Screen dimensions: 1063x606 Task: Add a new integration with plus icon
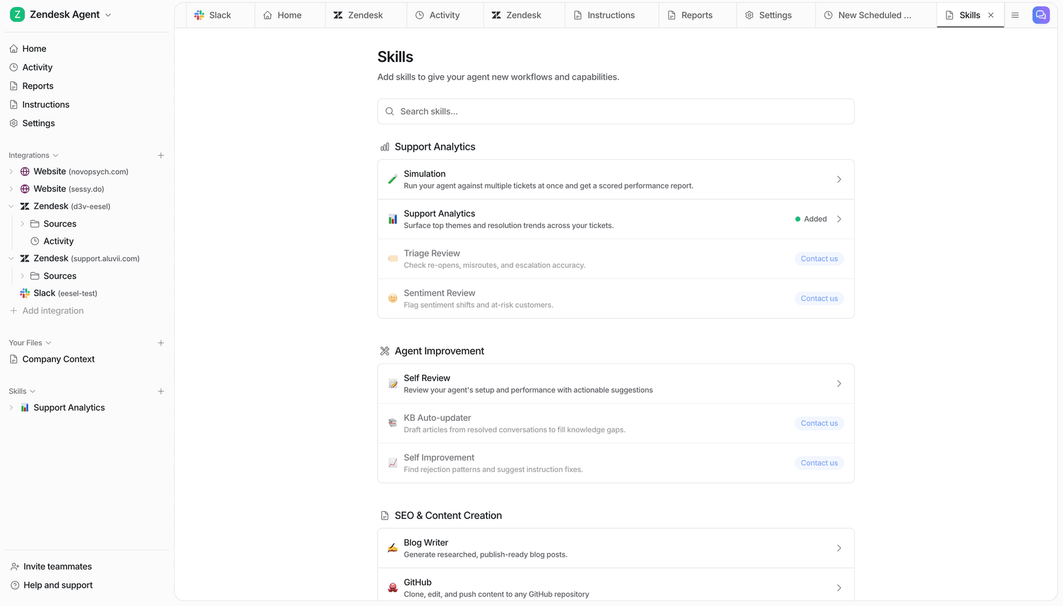[161, 155]
